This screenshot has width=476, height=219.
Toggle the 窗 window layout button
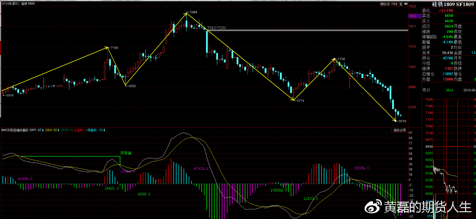tap(401, 4)
